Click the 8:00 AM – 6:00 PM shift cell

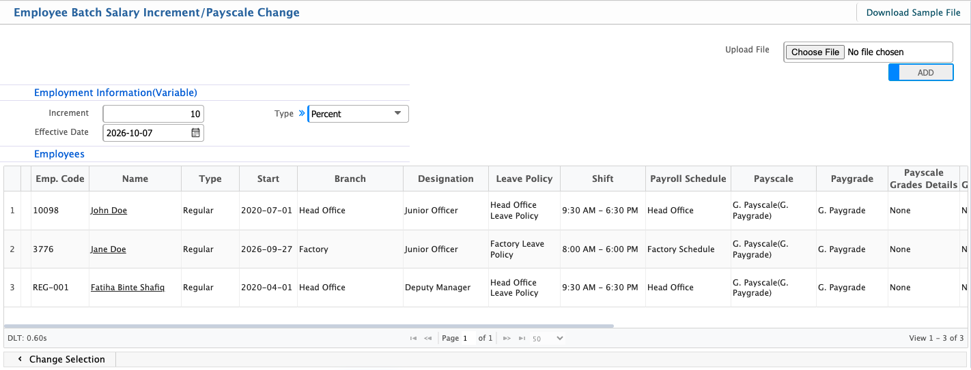[x=603, y=249]
